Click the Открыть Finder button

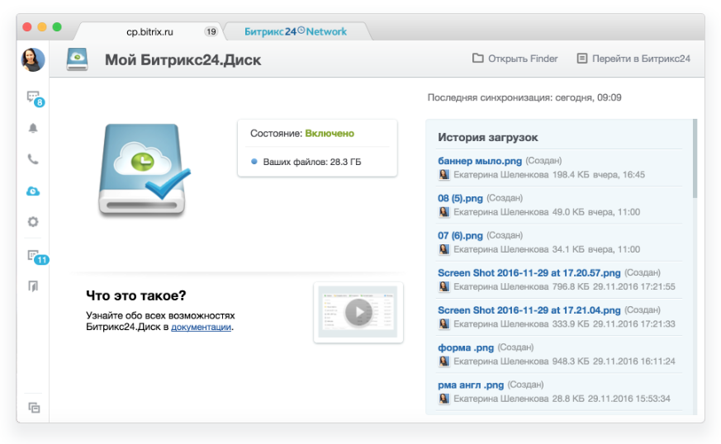point(515,59)
